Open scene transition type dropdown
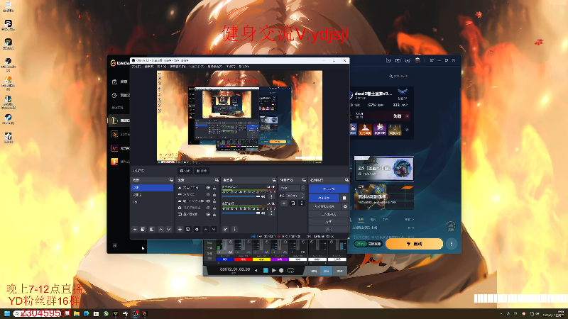 click(292, 188)
